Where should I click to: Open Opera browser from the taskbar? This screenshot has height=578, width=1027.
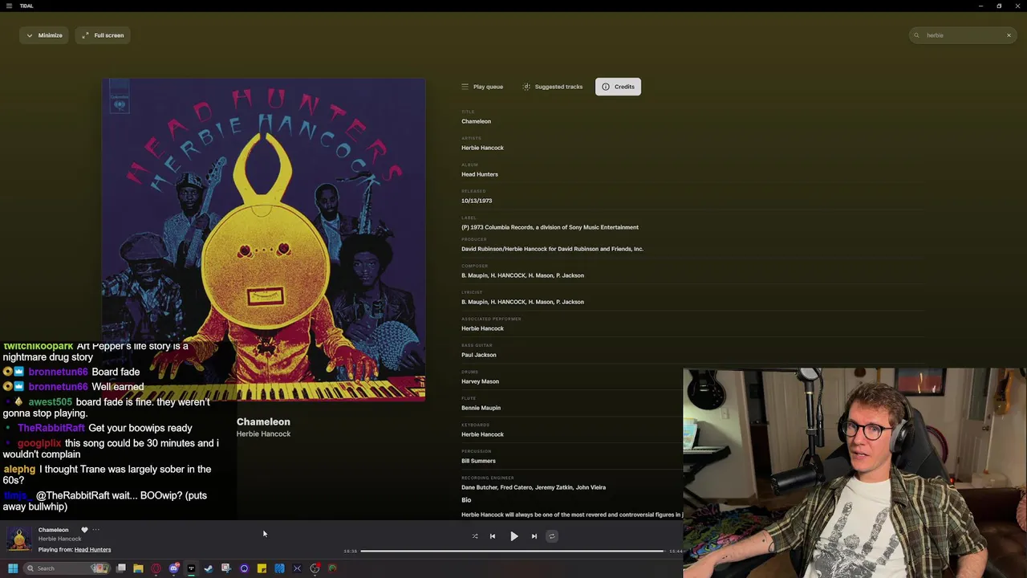[156, 568]
